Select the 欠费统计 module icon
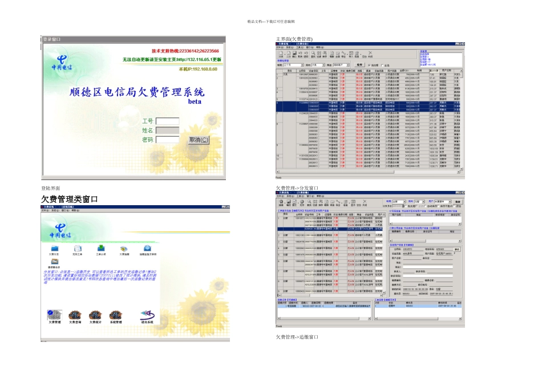The width and height of the screenshot is (542, 383). click(95, 315)
